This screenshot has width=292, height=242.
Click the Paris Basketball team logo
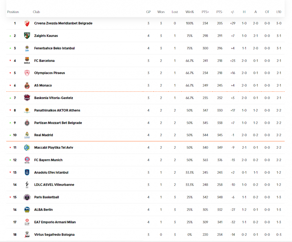pos(27,197)
